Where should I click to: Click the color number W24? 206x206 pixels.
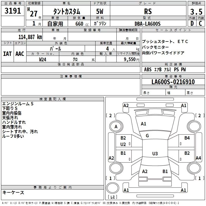(x=42, y=59)
